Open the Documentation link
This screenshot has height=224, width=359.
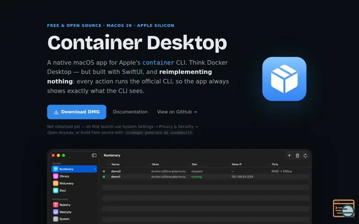130,112
